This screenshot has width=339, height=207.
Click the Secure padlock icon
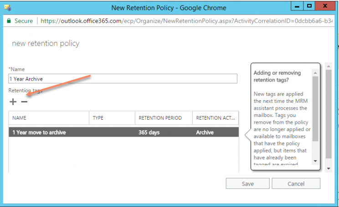(9, 21)
